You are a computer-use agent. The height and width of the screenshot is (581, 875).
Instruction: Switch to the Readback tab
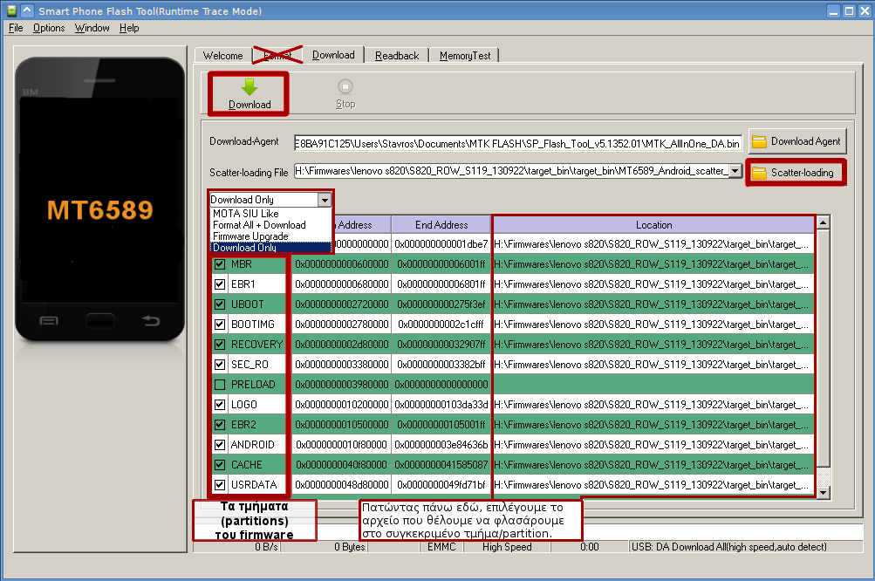coord(397,56)
